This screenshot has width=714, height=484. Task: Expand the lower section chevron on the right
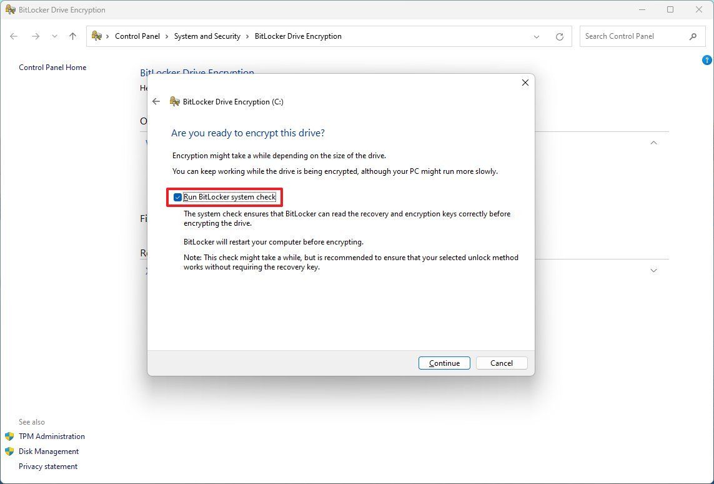tap(653, 270)
